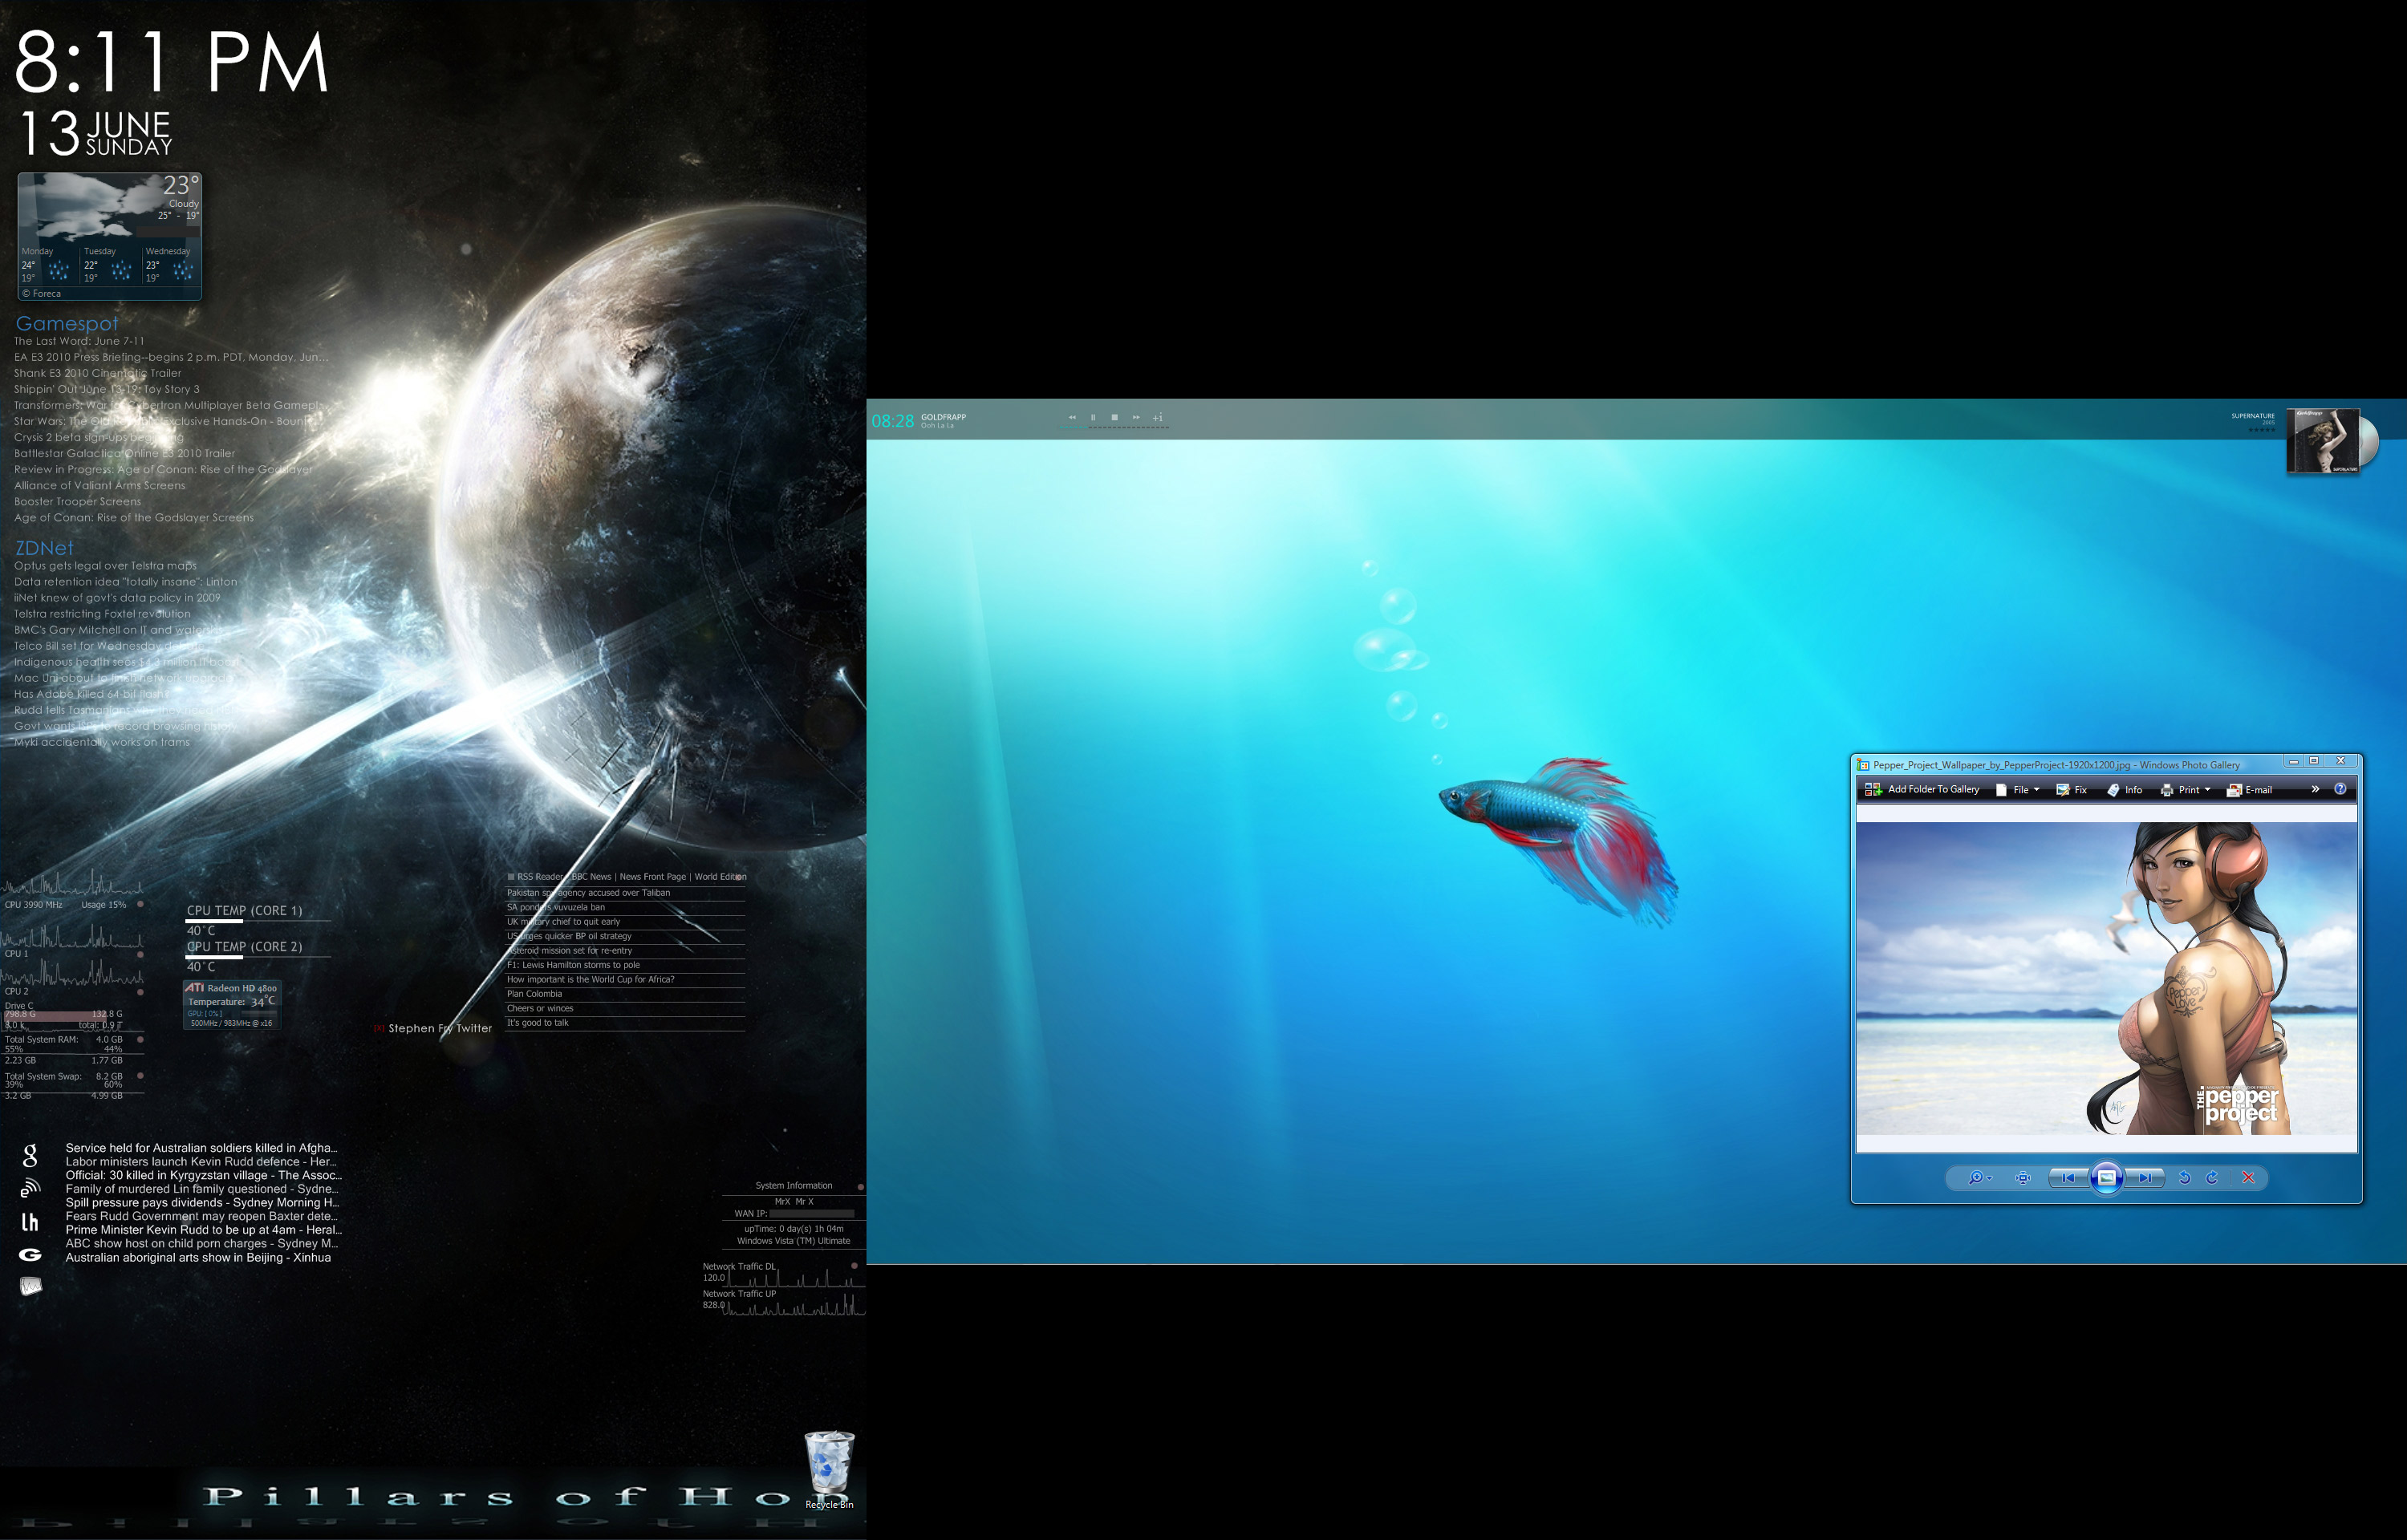Open the File menu in Windows Photo Gallery

(x=2019, y=791)
